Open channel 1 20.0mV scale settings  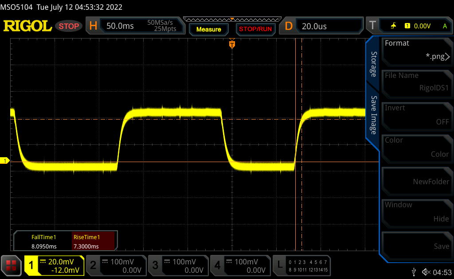54,265
